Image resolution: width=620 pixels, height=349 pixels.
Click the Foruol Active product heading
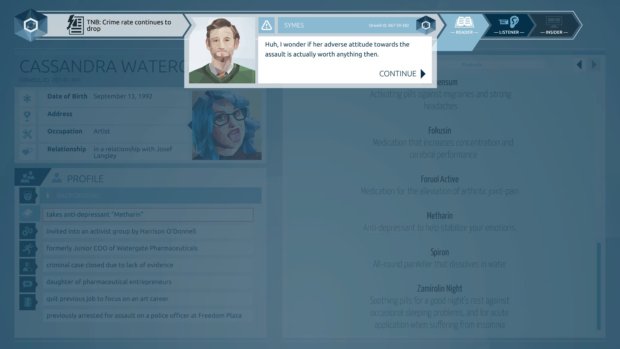pyautogui.click(x=439, y=179)
